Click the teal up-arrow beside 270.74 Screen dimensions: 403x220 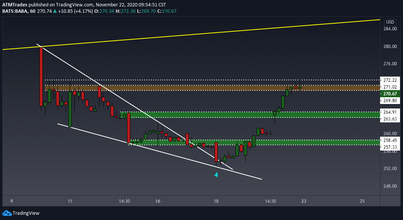point(54,11)
